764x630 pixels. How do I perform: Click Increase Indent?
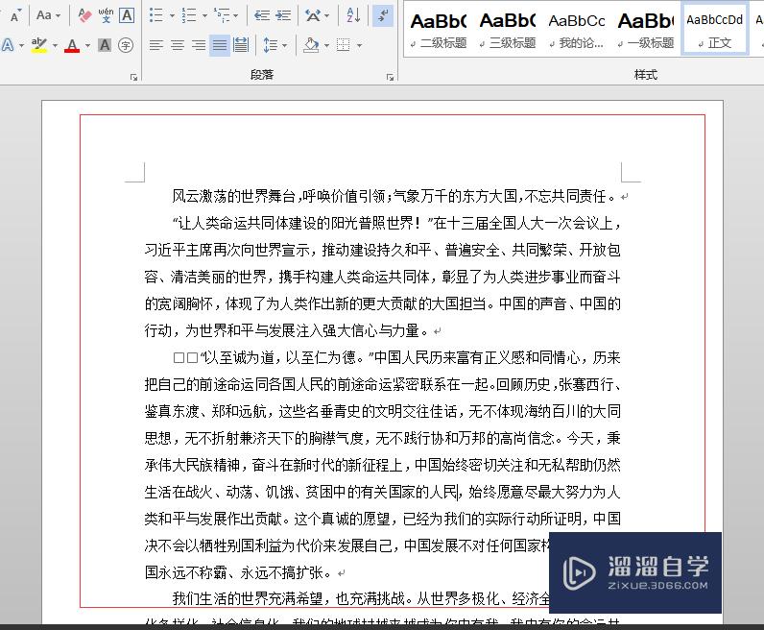(283, 15)
